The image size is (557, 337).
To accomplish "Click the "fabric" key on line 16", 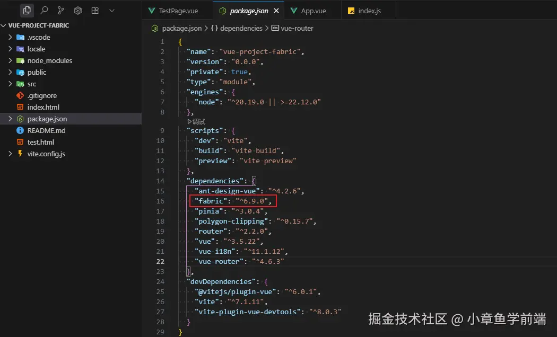I will pyautogui.click(x=211, y=201).
